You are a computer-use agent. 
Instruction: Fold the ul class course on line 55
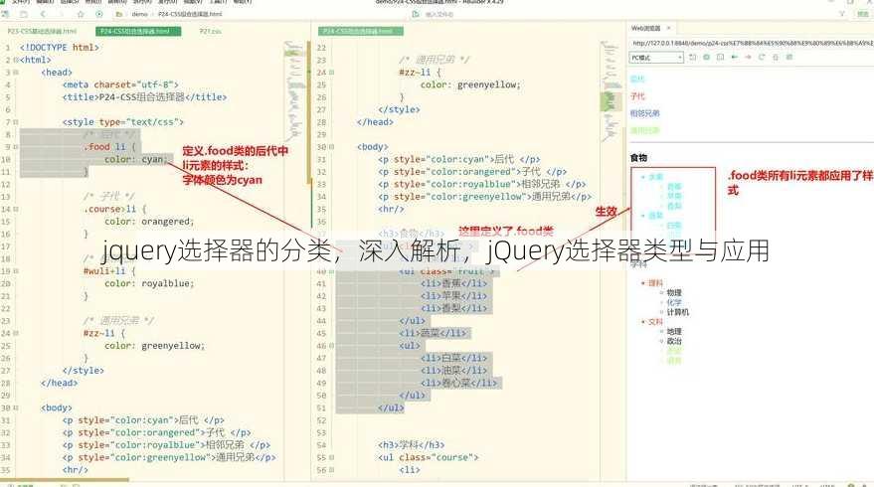tap(332, 457)
